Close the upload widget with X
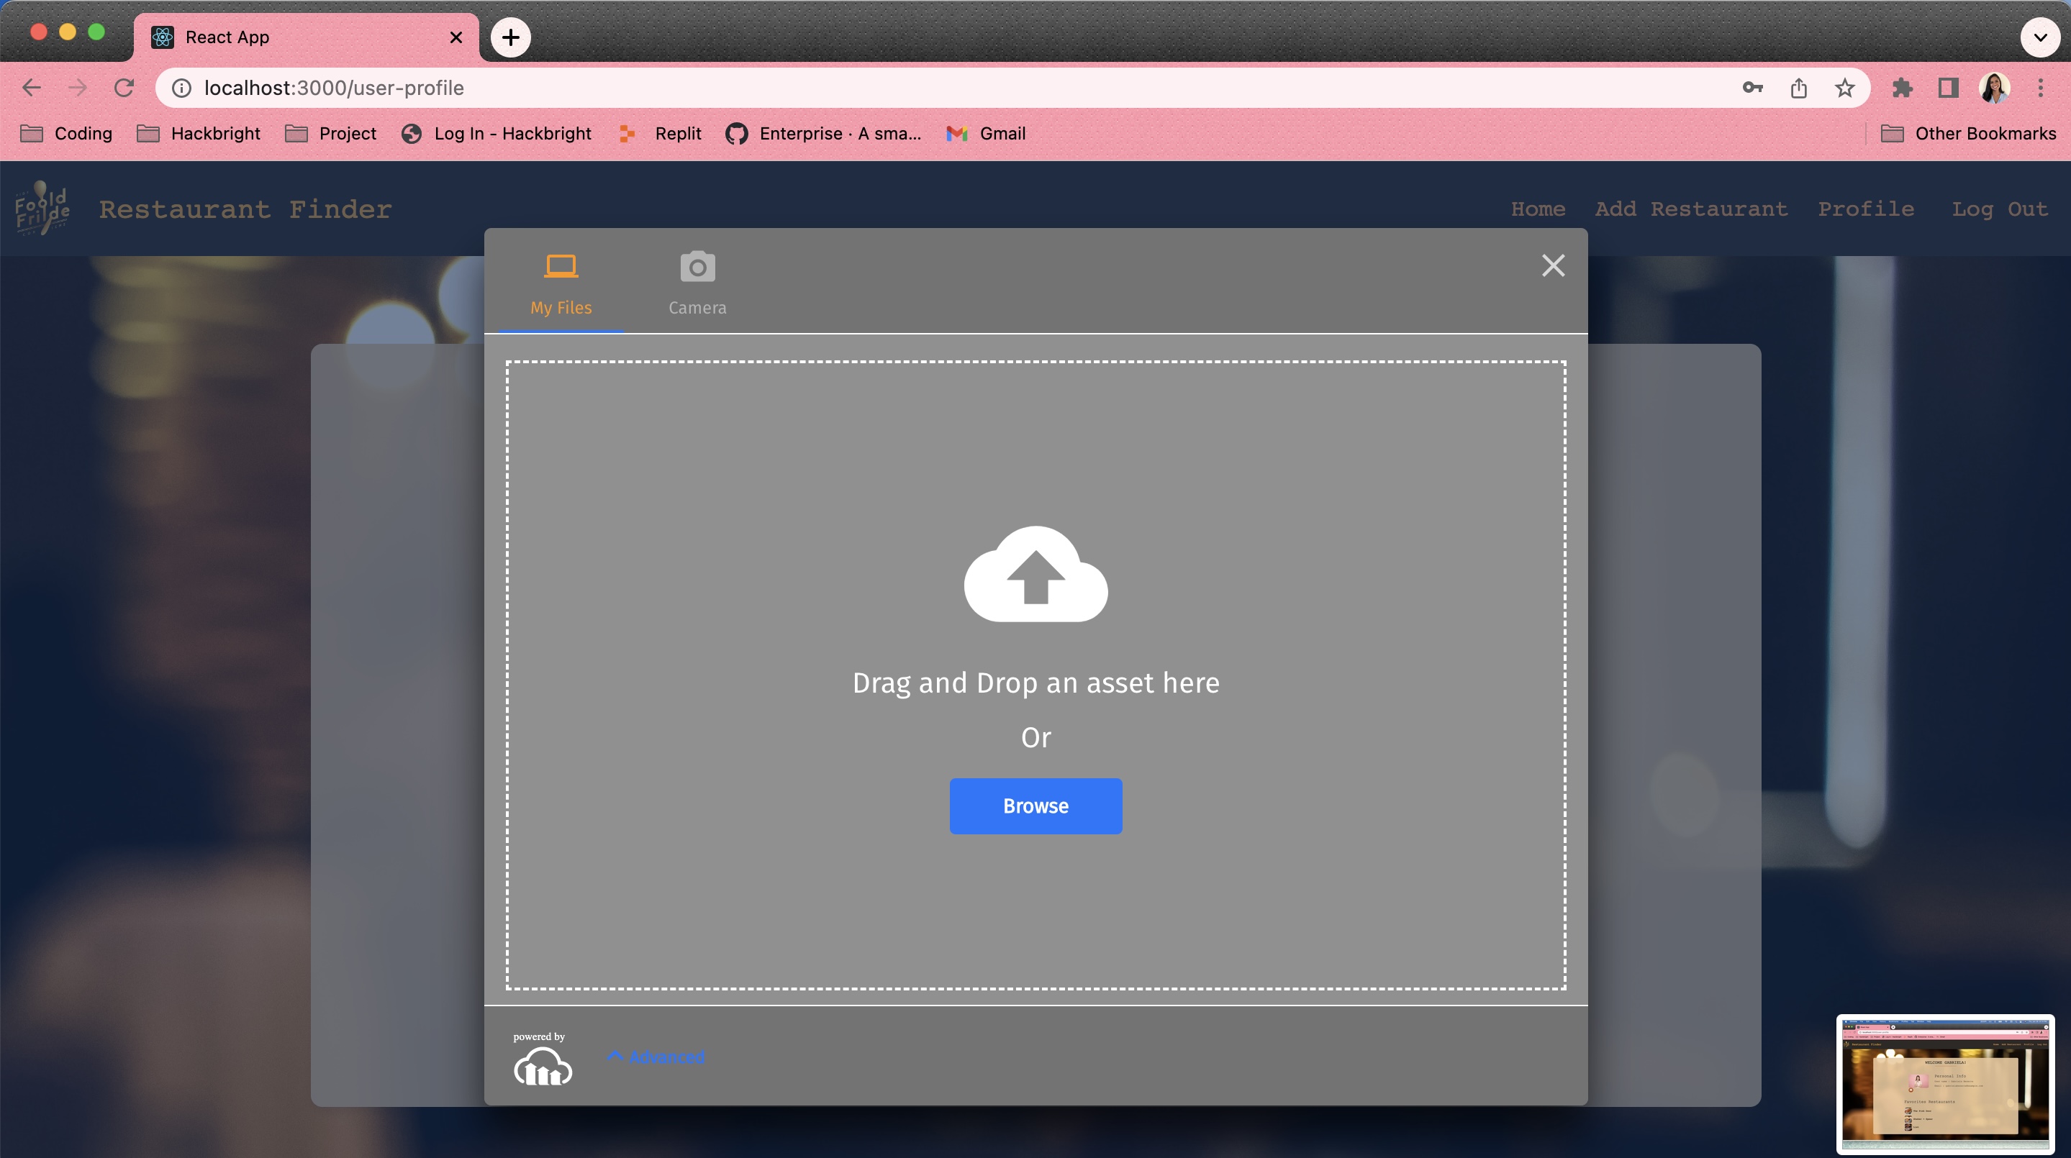This screenshot has width=2071, height=1158. (x=1552, y=265)
